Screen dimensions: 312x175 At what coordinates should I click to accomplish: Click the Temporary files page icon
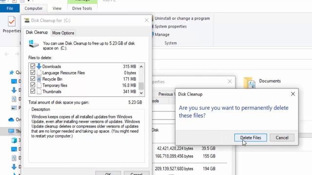click(x=39, y=86)
